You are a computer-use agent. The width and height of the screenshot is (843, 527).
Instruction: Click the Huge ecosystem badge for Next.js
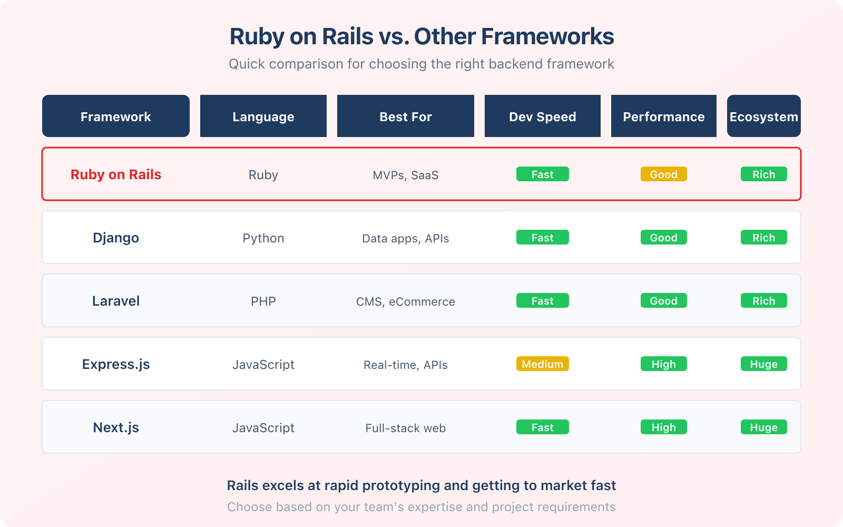[763, 427]
